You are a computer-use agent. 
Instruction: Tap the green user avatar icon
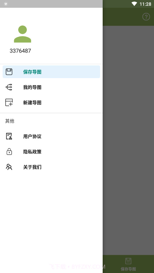[22, 34]
